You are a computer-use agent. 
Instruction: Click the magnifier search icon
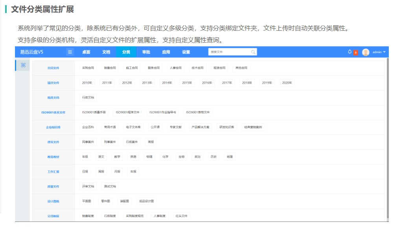[x=253, y=52]
